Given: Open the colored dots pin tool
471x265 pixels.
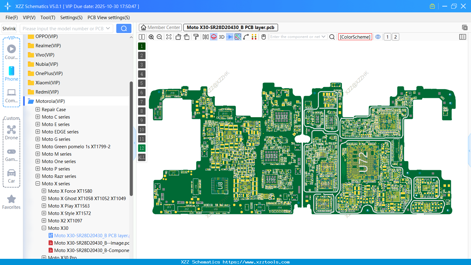Looking at the screenshot, I should 254,37.
